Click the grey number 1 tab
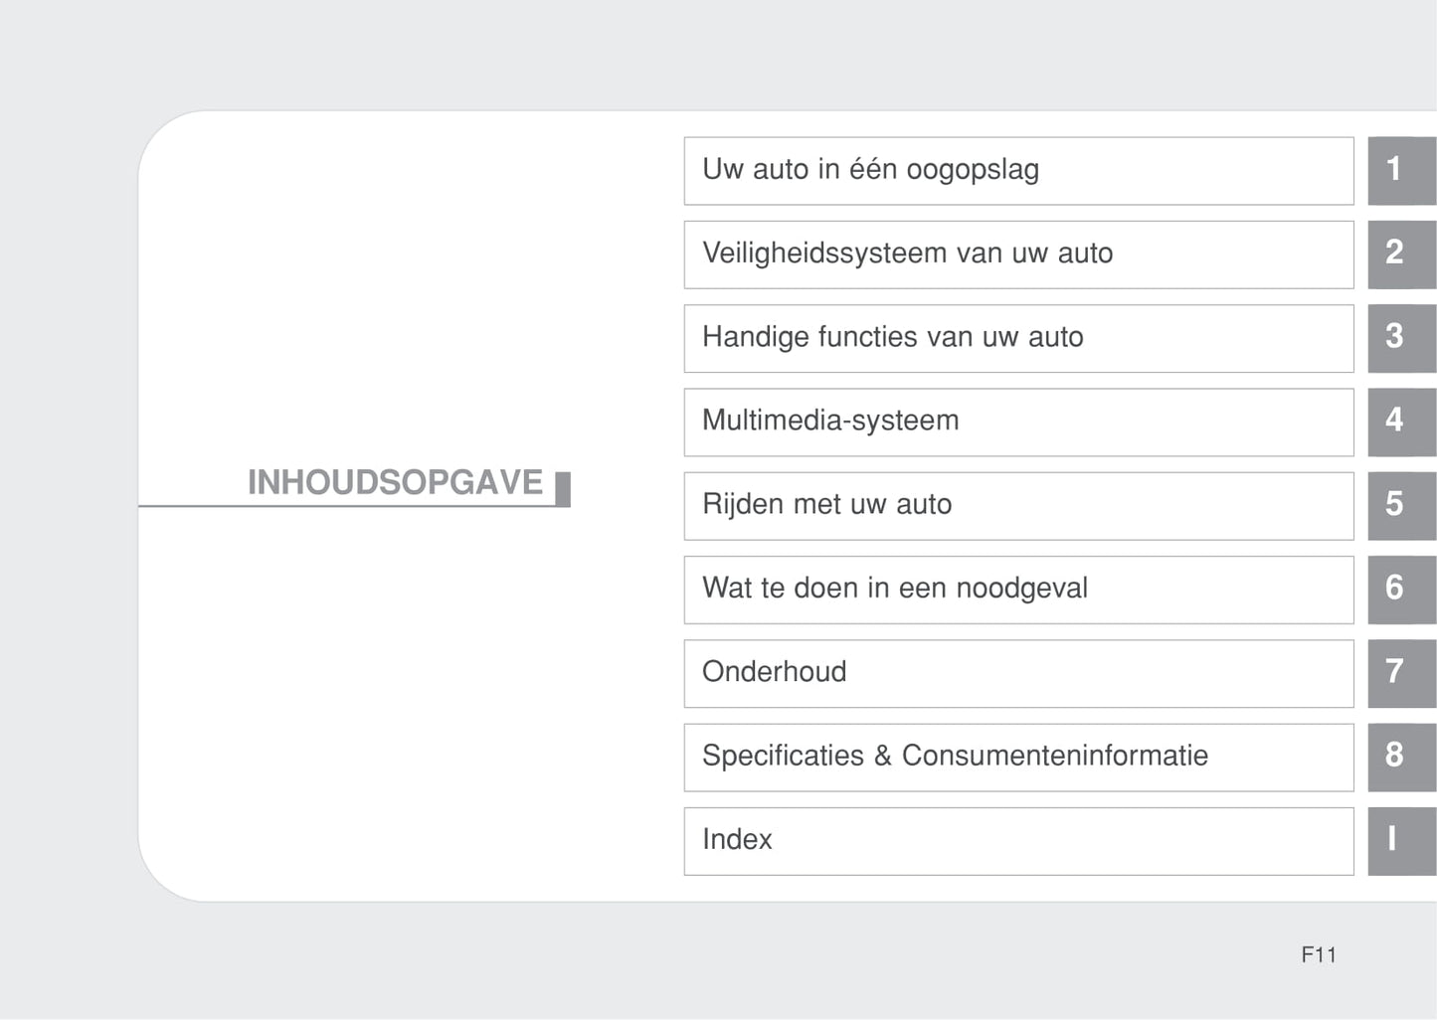Image resolution: width=1437 pixels, height=1020 pixels. coord(1400,171)
